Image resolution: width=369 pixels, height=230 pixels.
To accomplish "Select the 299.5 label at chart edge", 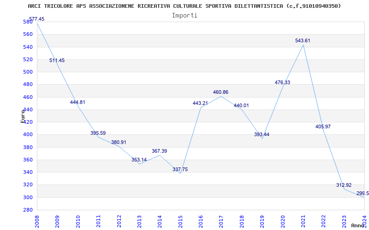I will [363, 193].
